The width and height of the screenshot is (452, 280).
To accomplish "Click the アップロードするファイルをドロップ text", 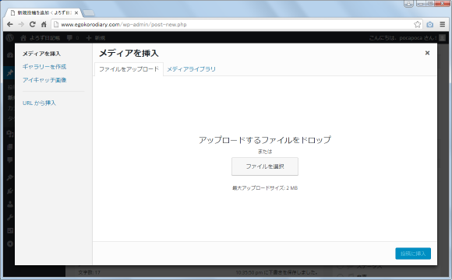I will [x=265, y=140].
